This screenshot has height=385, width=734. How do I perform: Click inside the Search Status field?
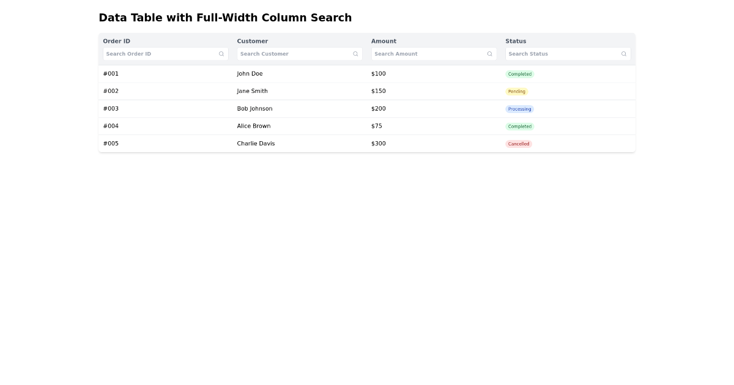point(563,54)
